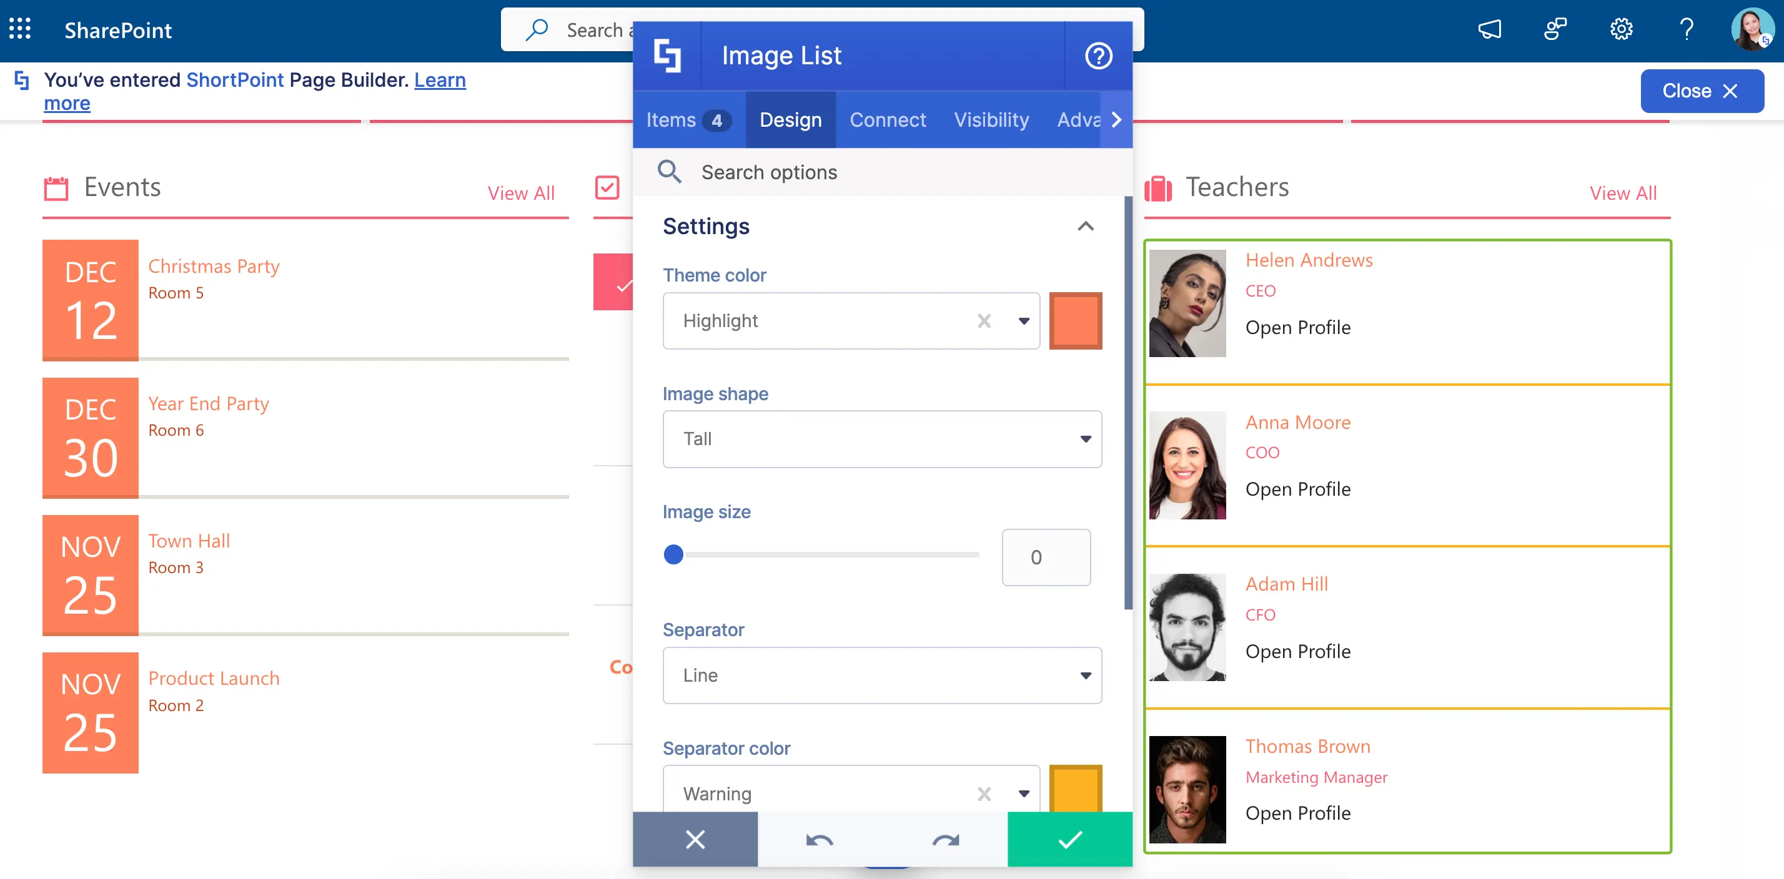Open Image List help icon

coord(1098,56)
